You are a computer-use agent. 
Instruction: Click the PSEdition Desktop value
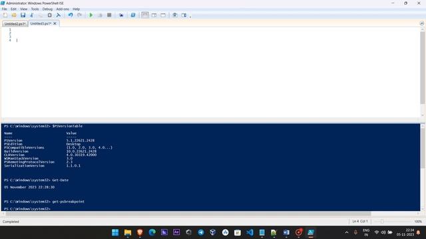(x=73, y=144)
